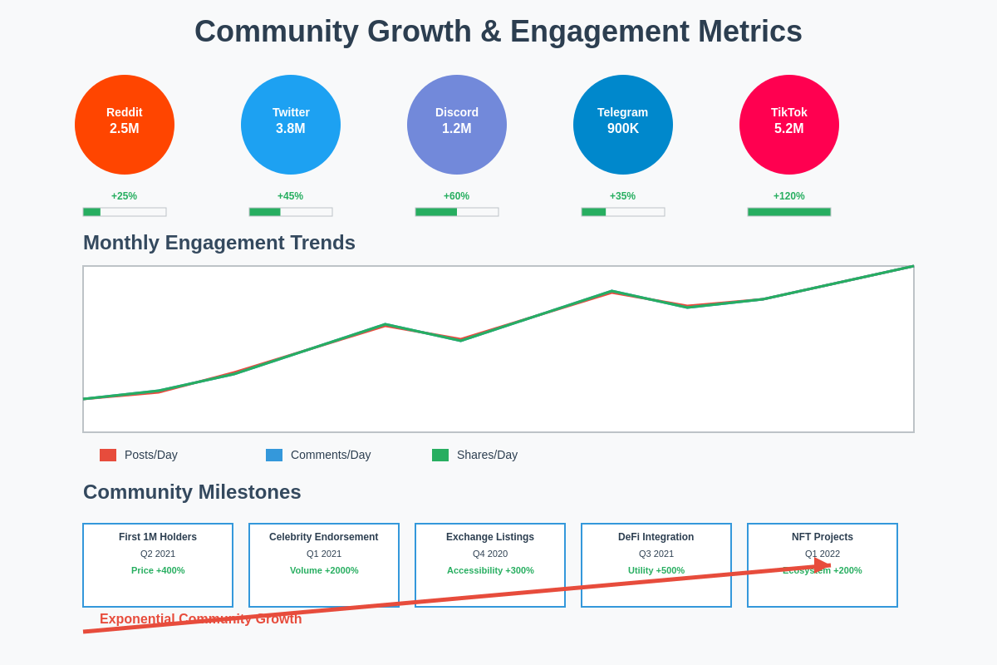Click the +45% growth label
Image resolution: width=997 pixels, height=665 pixels.
click(x=291, y=196)
